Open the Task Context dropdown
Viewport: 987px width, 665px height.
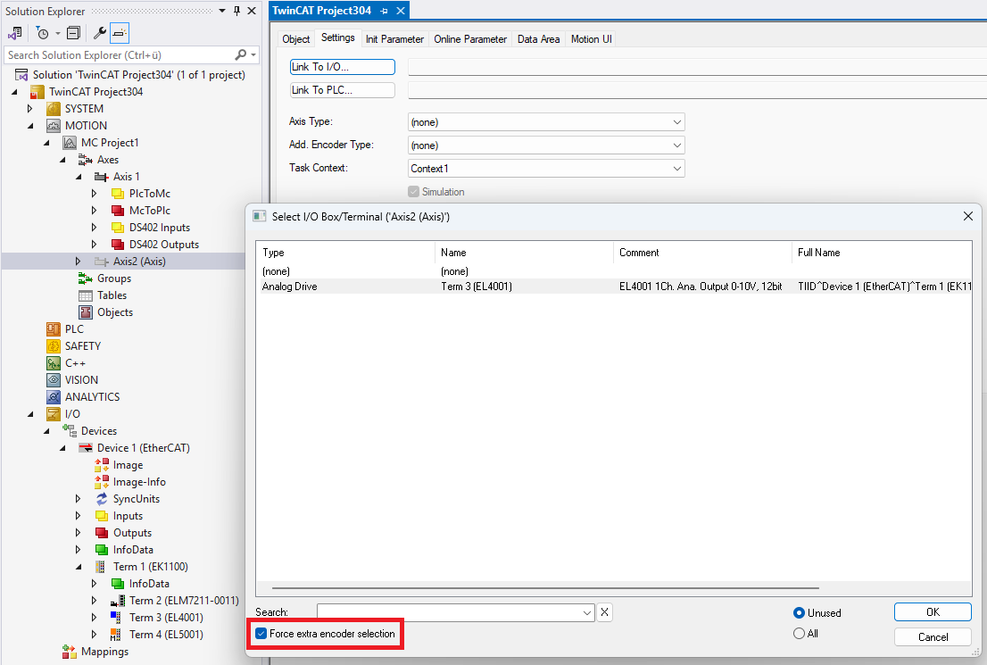[x=676, y=169]
